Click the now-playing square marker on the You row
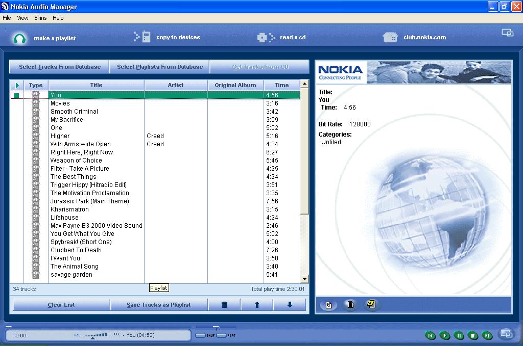The image size is (523, 346). (x=17, y=95)
